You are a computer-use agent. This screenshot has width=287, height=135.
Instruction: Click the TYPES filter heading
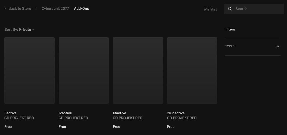point(230,46)
